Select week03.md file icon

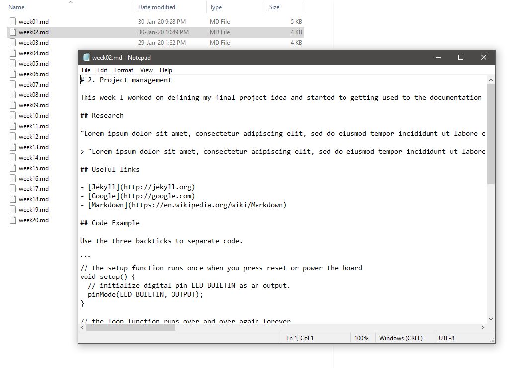click(13, 42)
